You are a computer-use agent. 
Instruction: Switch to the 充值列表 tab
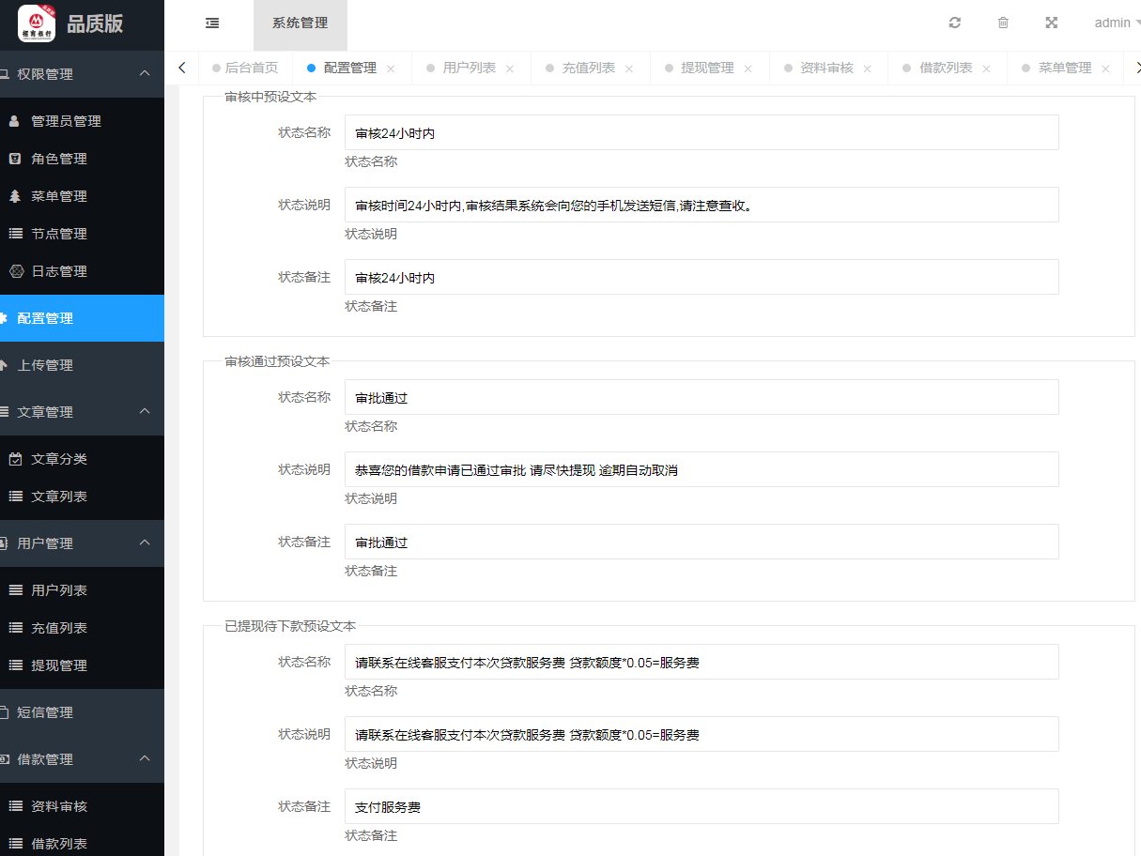point(588,68)
